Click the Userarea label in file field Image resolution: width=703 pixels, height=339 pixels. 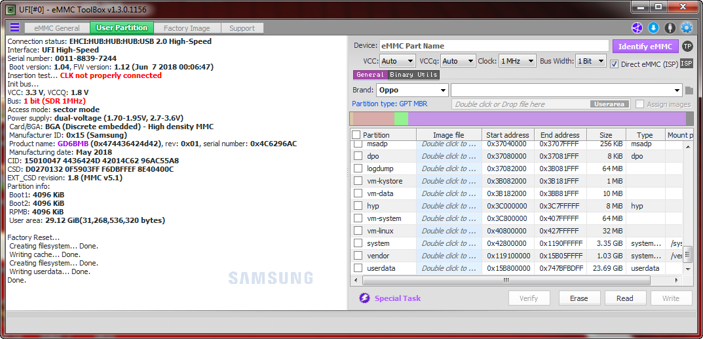610,104
